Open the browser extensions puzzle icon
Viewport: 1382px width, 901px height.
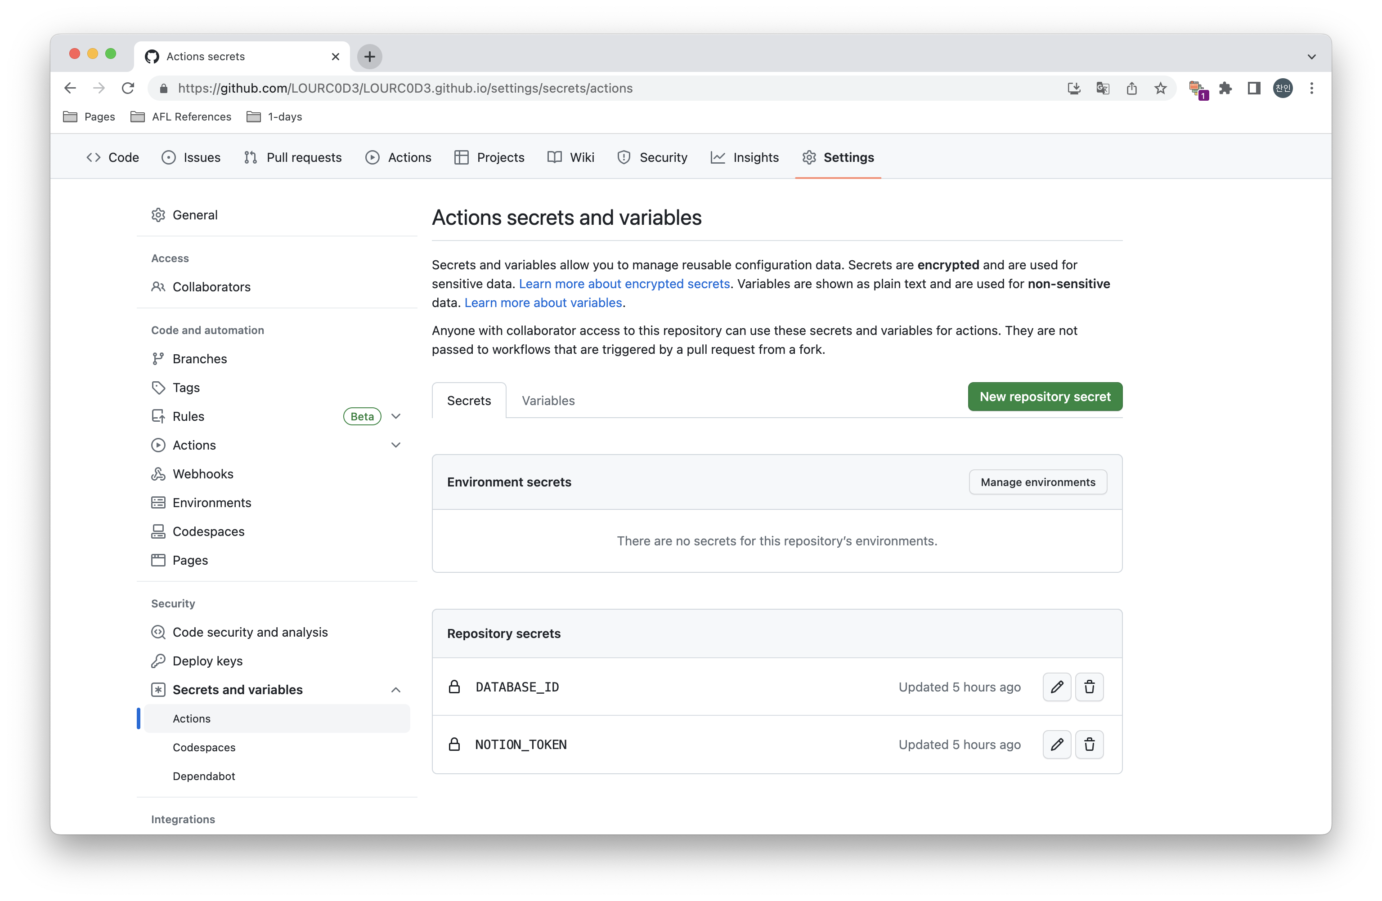1225,88
